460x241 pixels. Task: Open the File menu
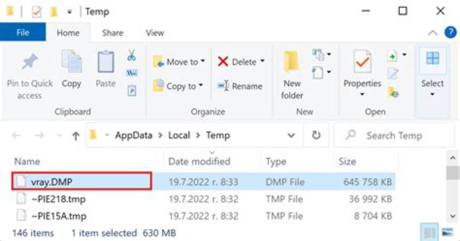coord(23,32)
